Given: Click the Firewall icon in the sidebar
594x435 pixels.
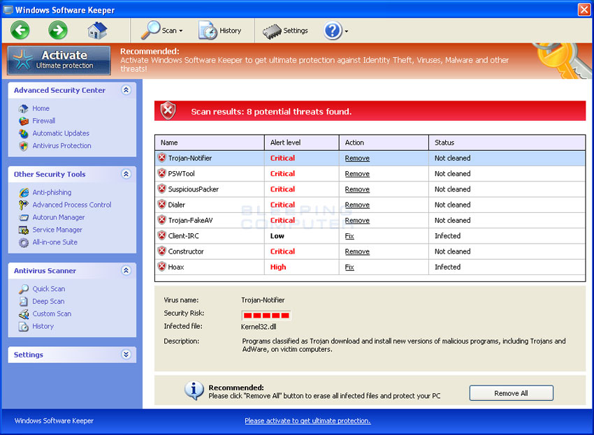Looking at the screenshot, I should (x=24, y=121).
